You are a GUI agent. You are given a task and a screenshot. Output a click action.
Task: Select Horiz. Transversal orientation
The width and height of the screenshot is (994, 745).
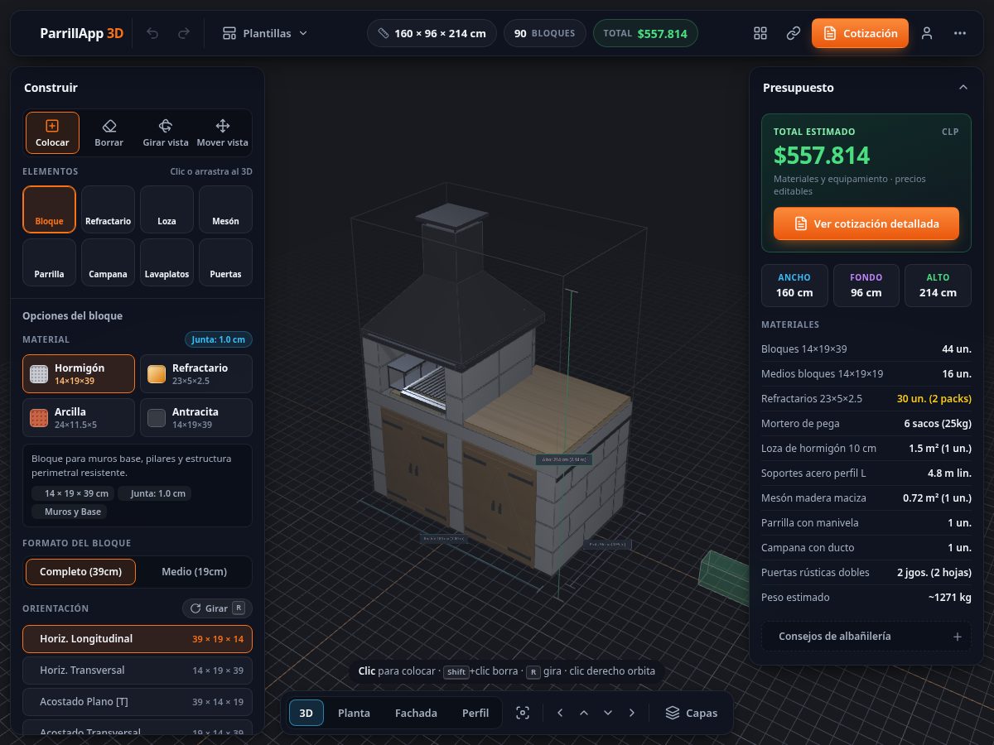[x=138, y=670]
